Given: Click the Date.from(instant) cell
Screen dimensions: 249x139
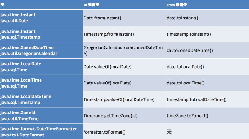Looking at the screenshot, I should click(x=124, y=18).
